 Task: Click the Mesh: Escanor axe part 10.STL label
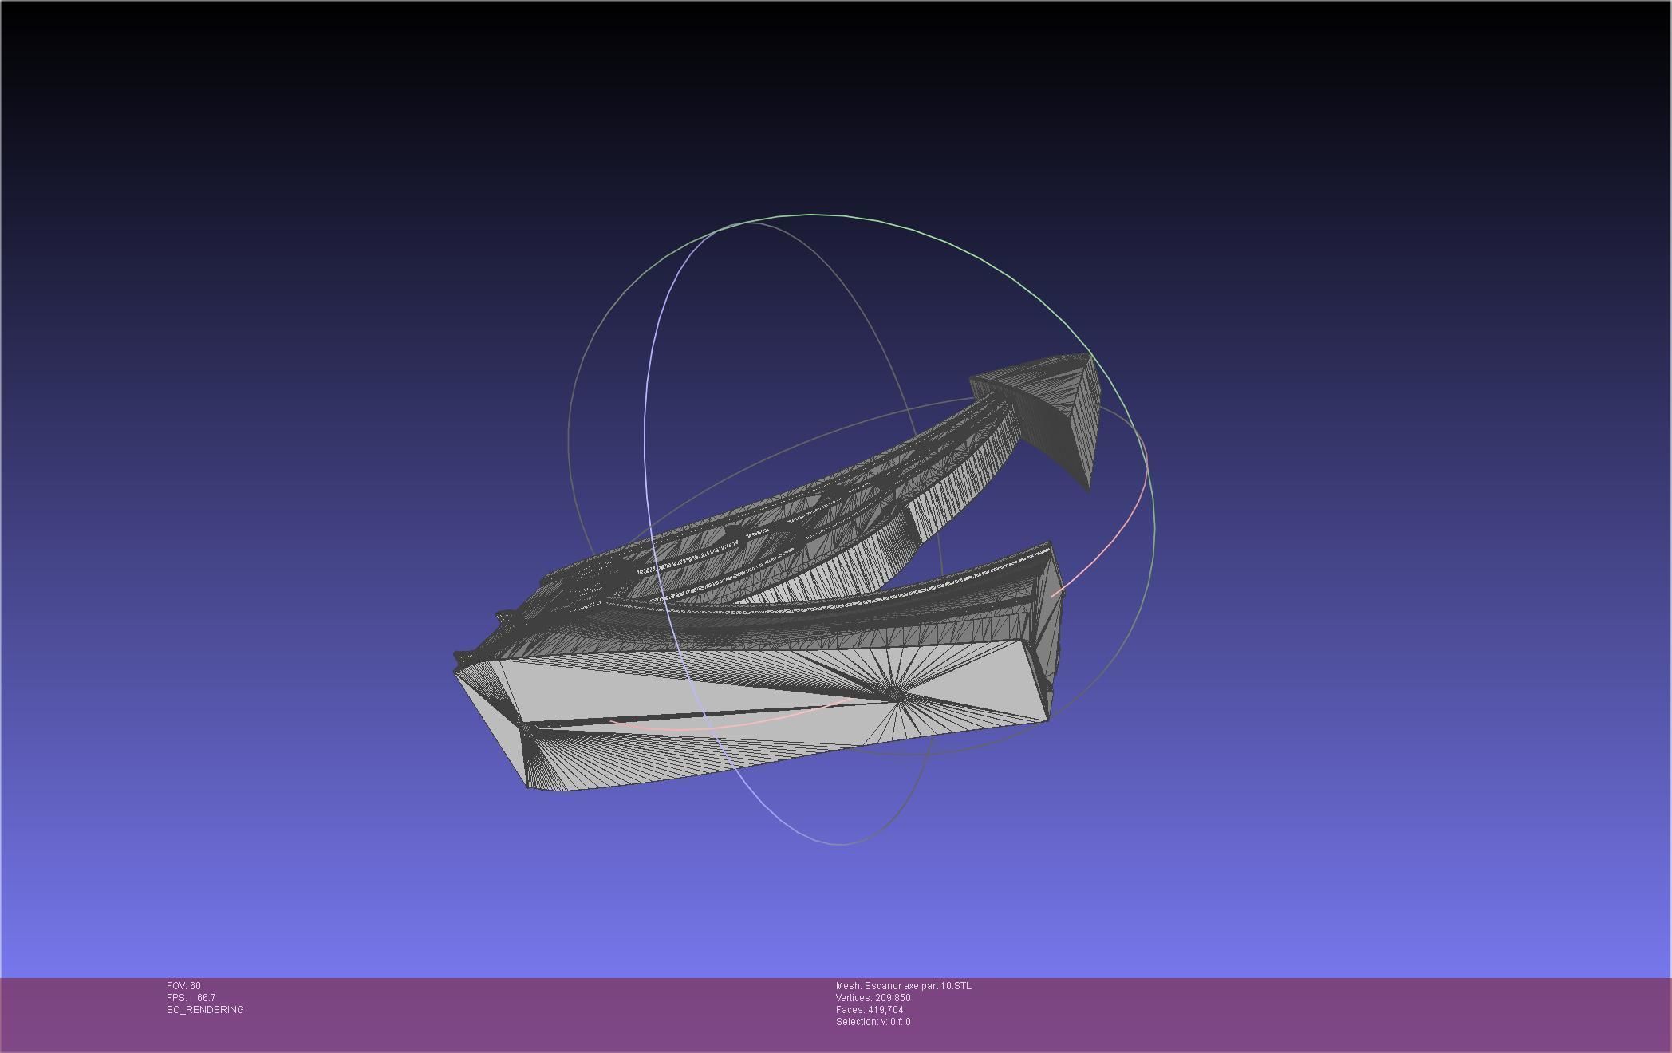[x=904, y=986]
